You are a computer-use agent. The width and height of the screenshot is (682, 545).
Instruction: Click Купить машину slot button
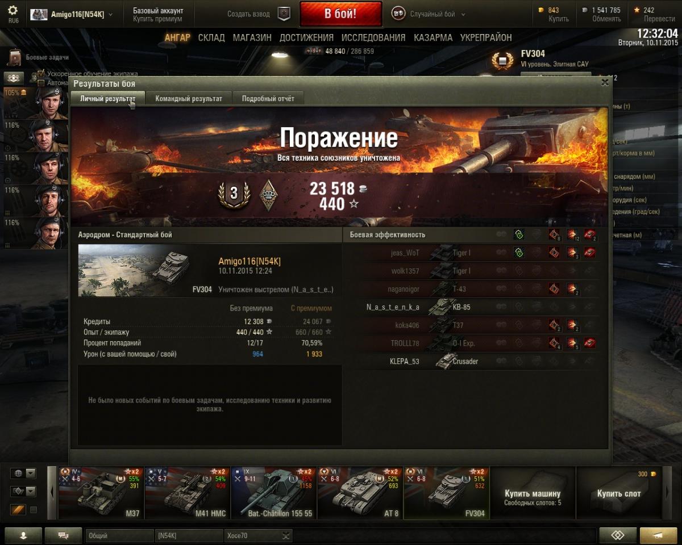[533, 493]
